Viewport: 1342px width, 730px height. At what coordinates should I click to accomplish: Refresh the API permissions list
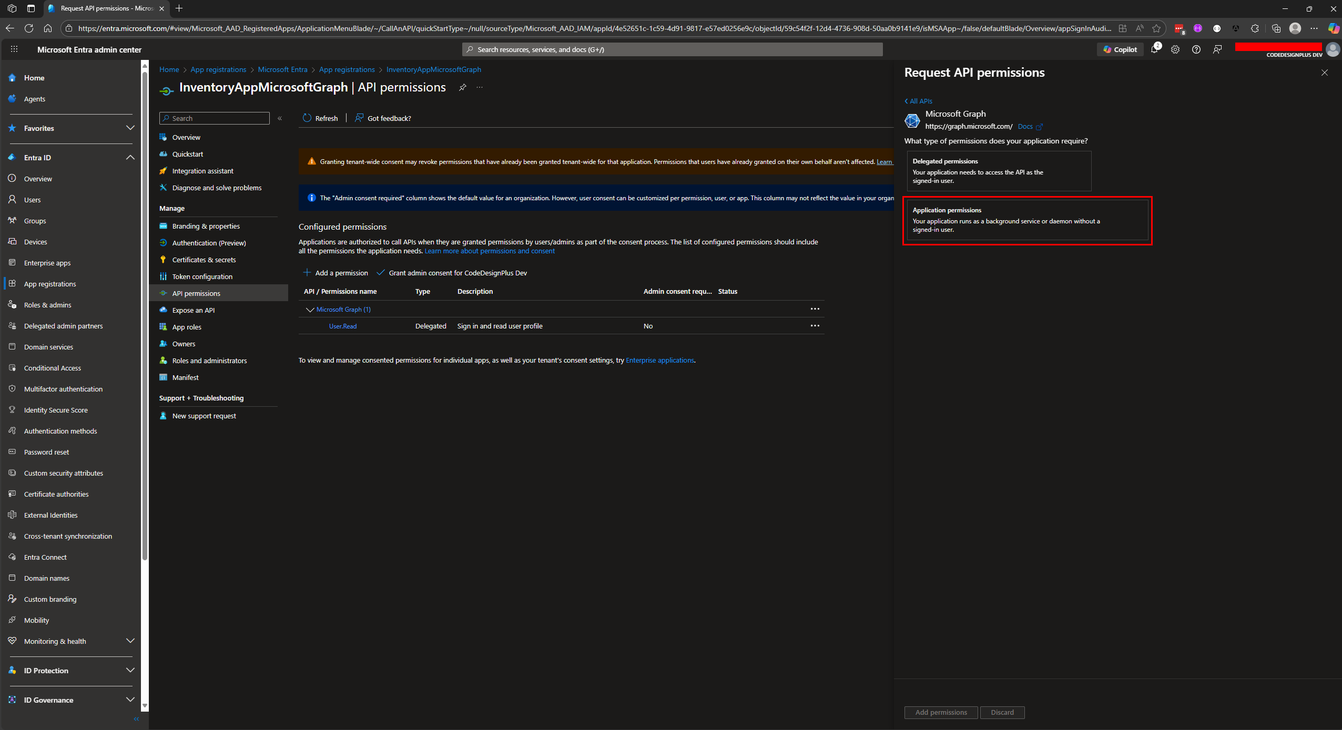click(320, 118)
